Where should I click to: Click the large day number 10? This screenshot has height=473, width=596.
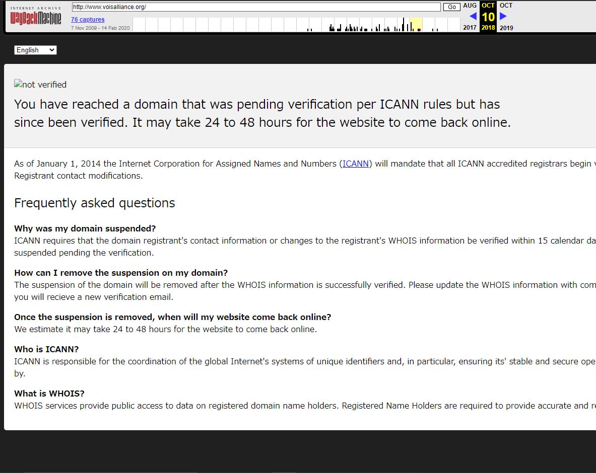click(x=488, y=17)
